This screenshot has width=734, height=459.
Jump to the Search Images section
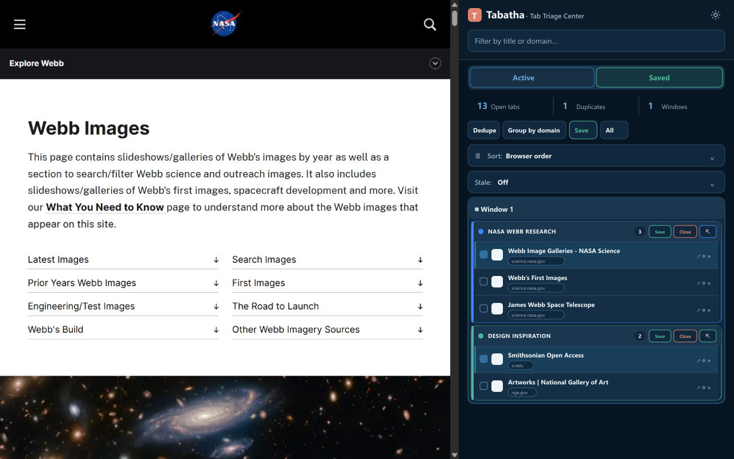[327, 260]
